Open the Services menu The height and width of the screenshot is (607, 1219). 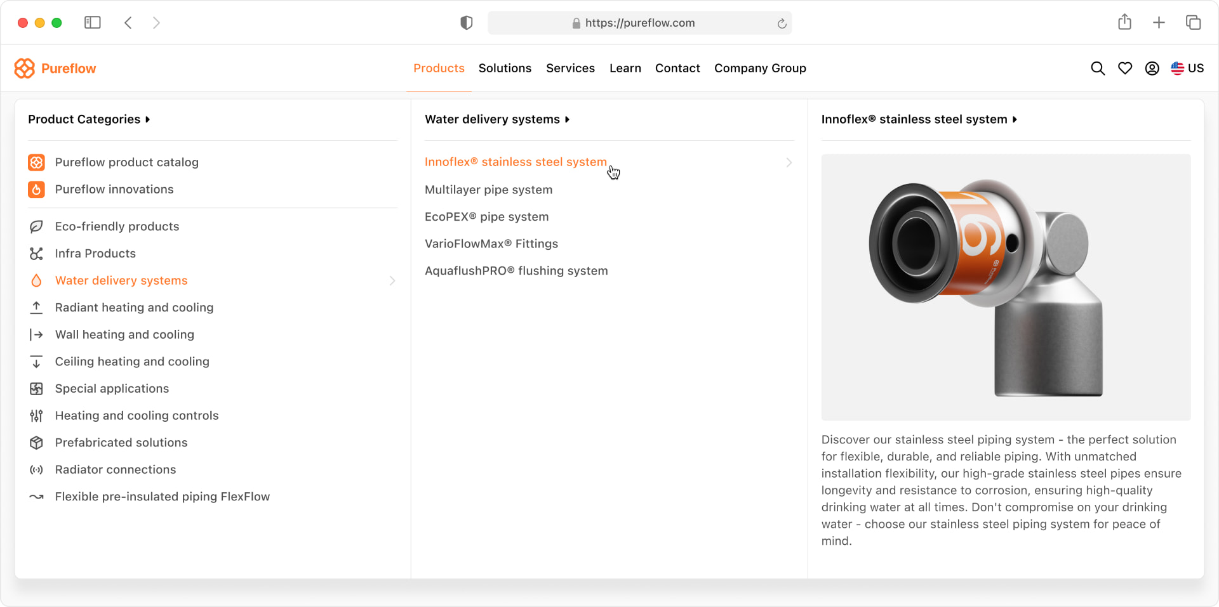tap(570, 69)
